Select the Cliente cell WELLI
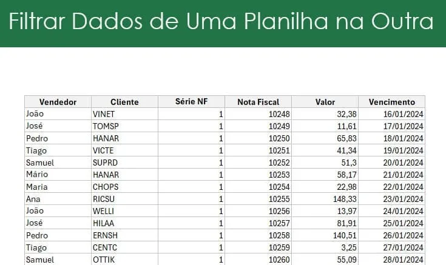The image size is (446, 265). click(x=124, y=211)
